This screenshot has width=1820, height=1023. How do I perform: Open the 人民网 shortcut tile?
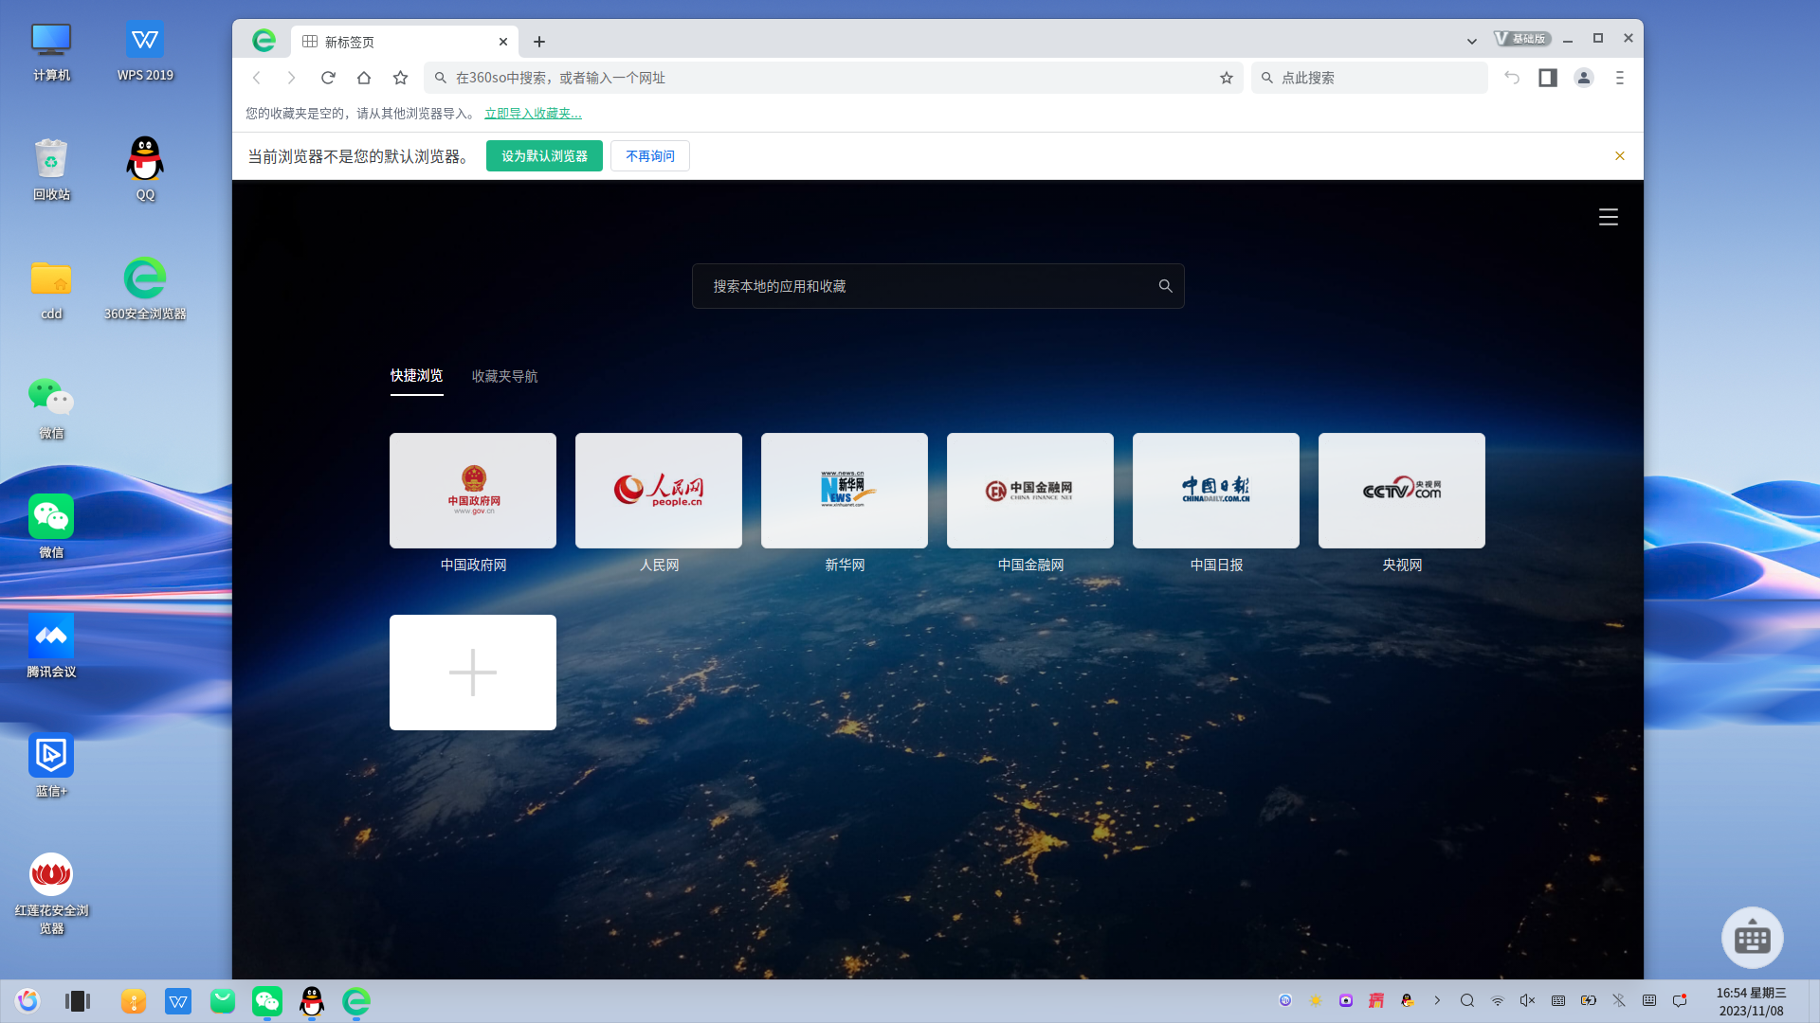[658, 491]
